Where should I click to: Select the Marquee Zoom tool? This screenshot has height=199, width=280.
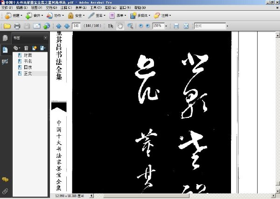pyautogui.click(x=130, y=26)
